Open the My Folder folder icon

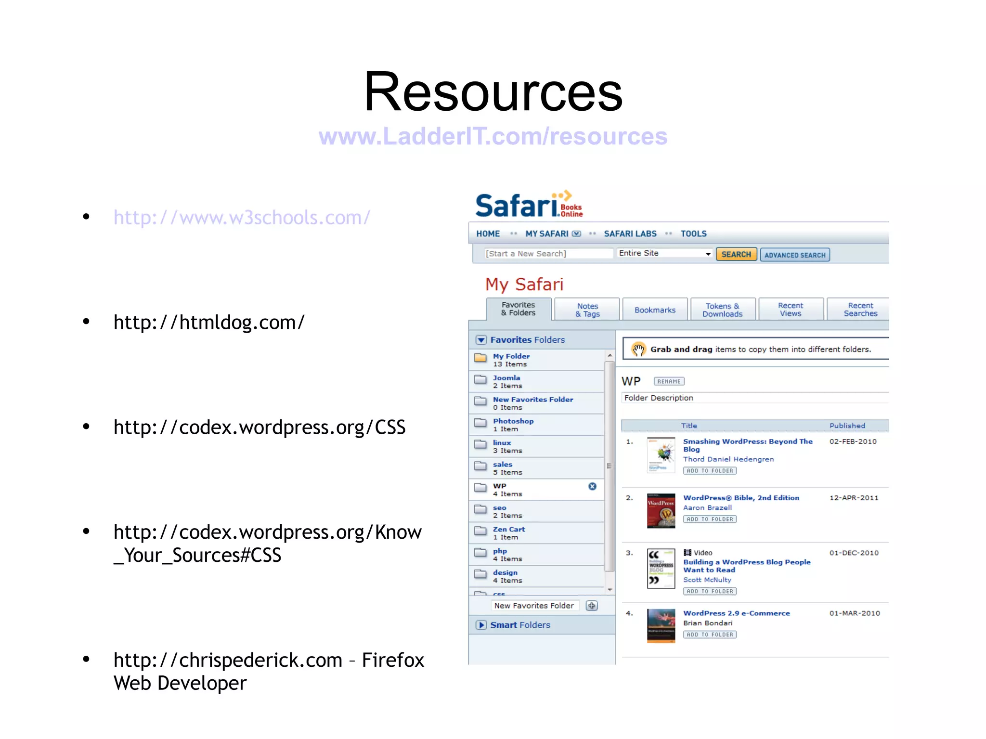480,358
